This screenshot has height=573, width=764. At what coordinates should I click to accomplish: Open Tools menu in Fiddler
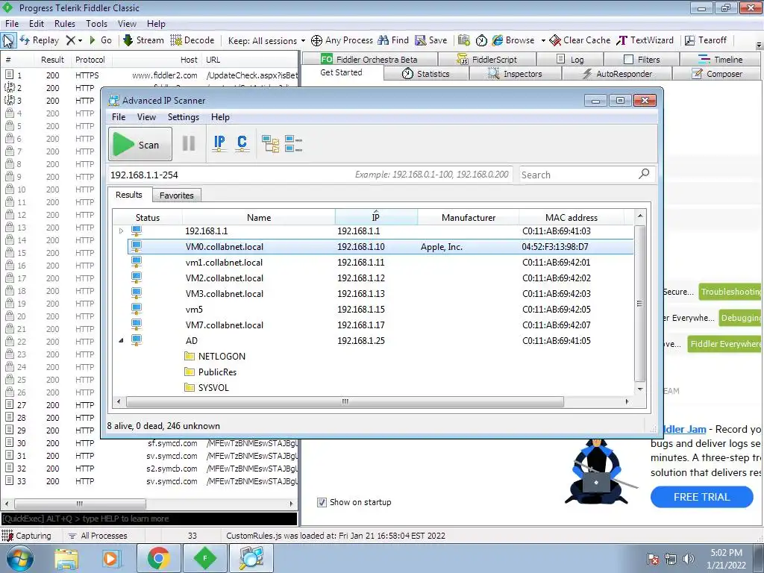pyautogui.click(x=96, y=24)
